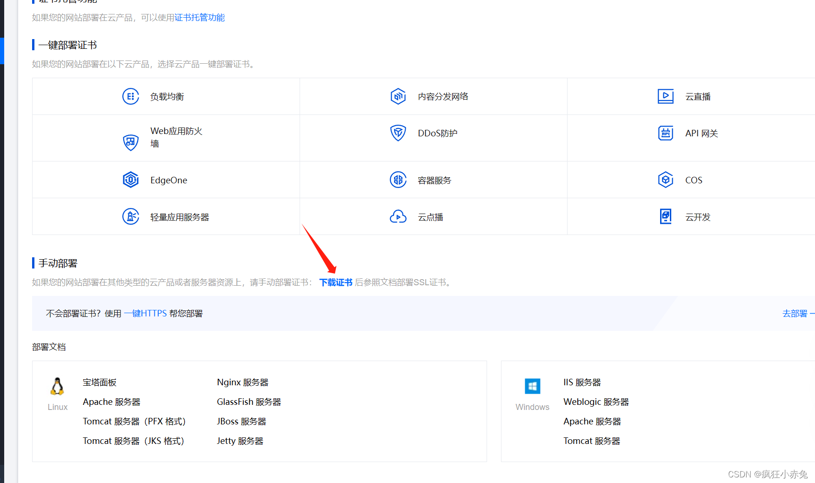Open IIS 服务器 doc
Viewport: 815px width, 483px height.
582,382
